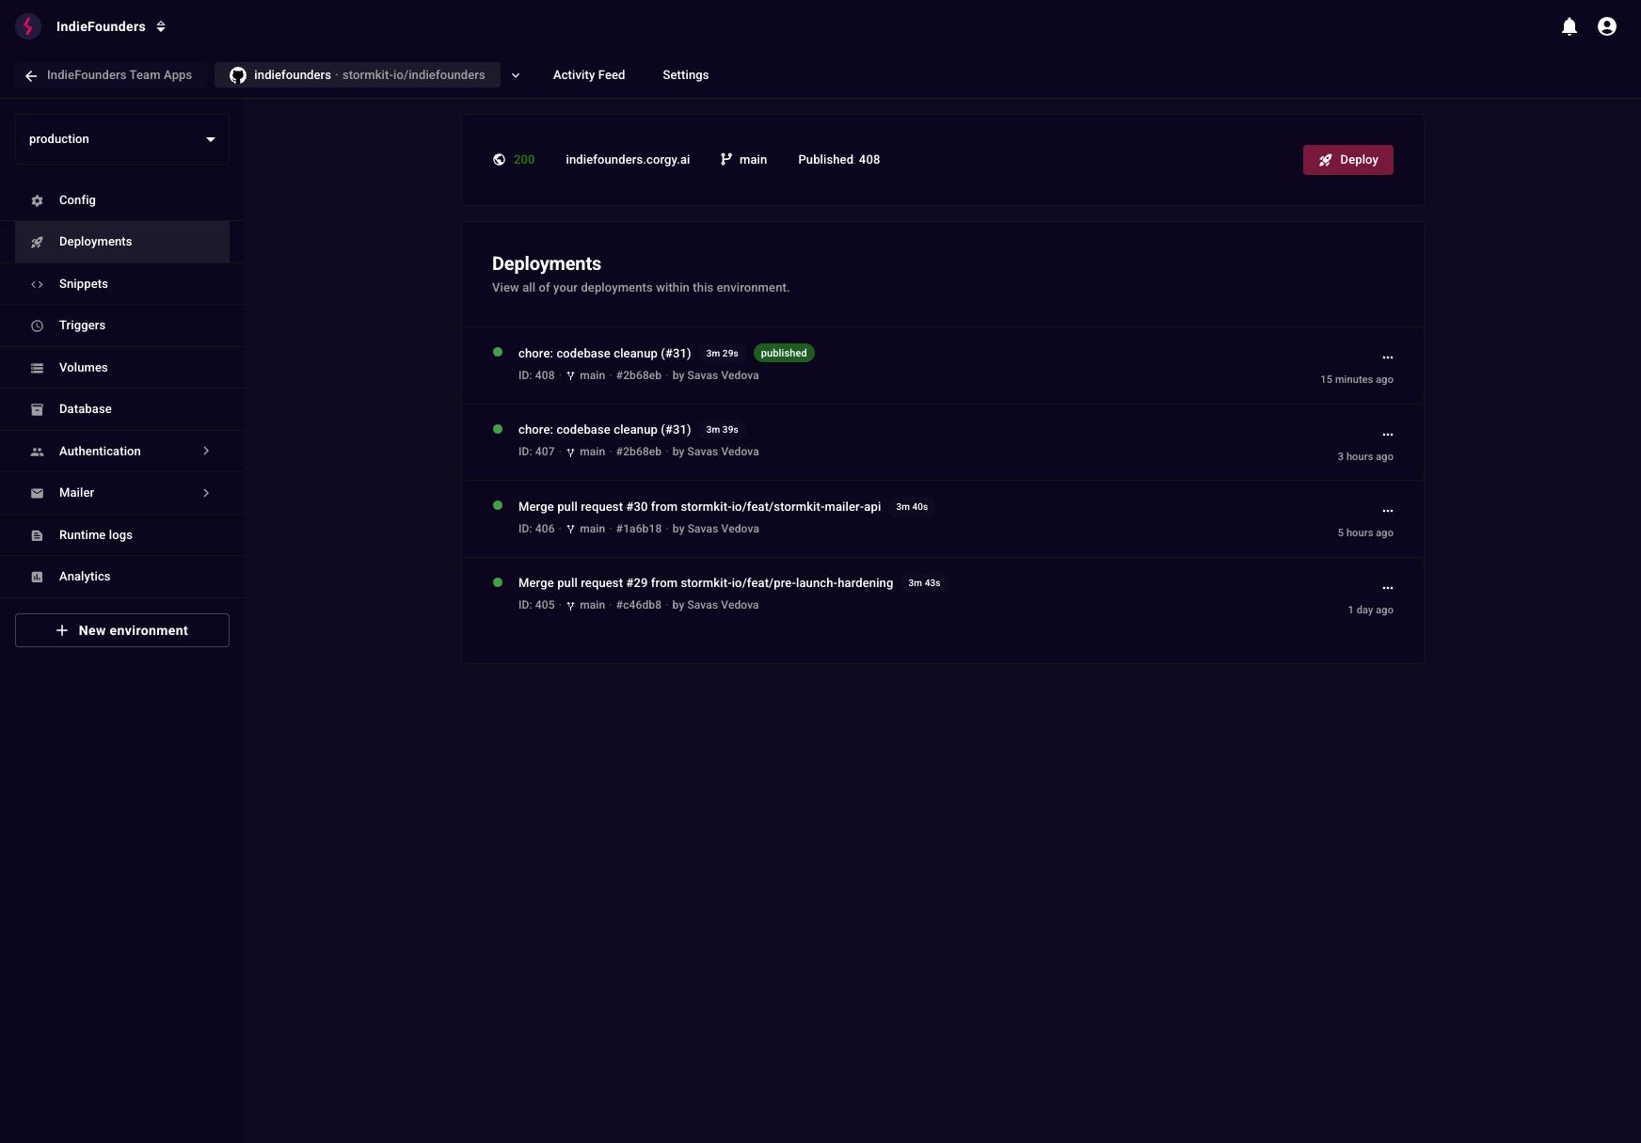The image size is (1641, 1143).
Task: Open more options for deployment 408
Action: [x=1387, y=357]
